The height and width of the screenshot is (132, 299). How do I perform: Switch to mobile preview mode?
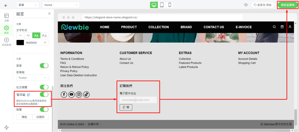pyautogui.click(x=170, y=5)
